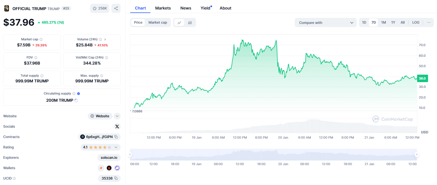Image resolution: width=437 pixels, height=185 pixels.
Task: Click the $37.96B FDV value
Action: tap(32, 63)
